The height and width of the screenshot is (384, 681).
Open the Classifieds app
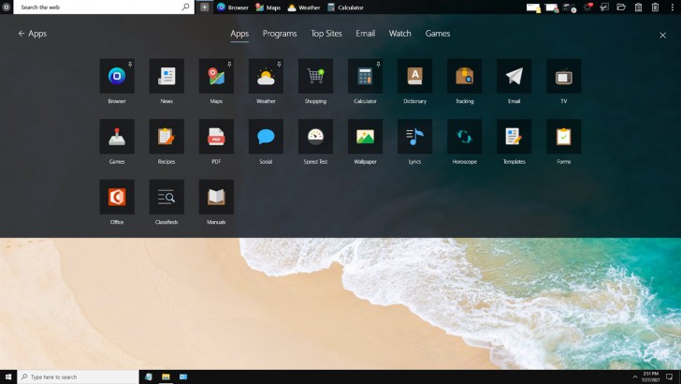[x=167, y=197]
